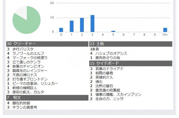The image size is (179, 118).
Task: Click the card link 歩行バリスタ
Action: pyautogui.click(x=23, y=49)
